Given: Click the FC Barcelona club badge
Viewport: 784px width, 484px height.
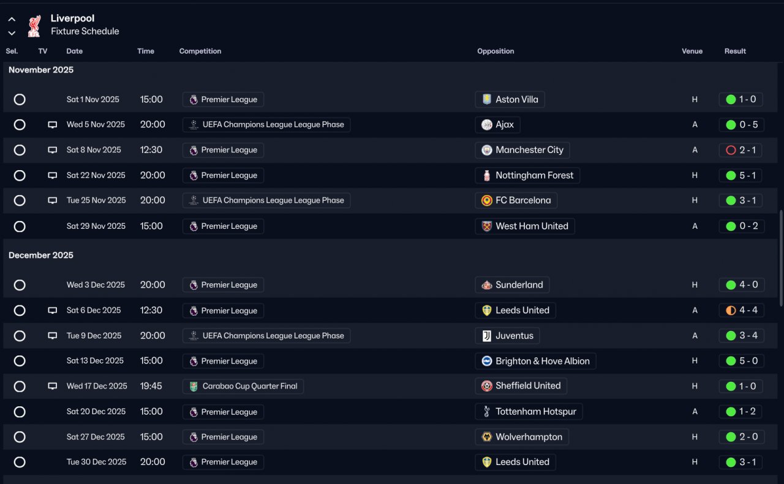Looking at the screenshot, I should point(487,200).
